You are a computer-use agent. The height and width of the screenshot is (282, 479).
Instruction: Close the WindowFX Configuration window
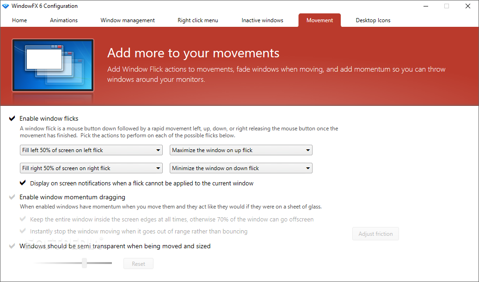(x=468, y=6)
